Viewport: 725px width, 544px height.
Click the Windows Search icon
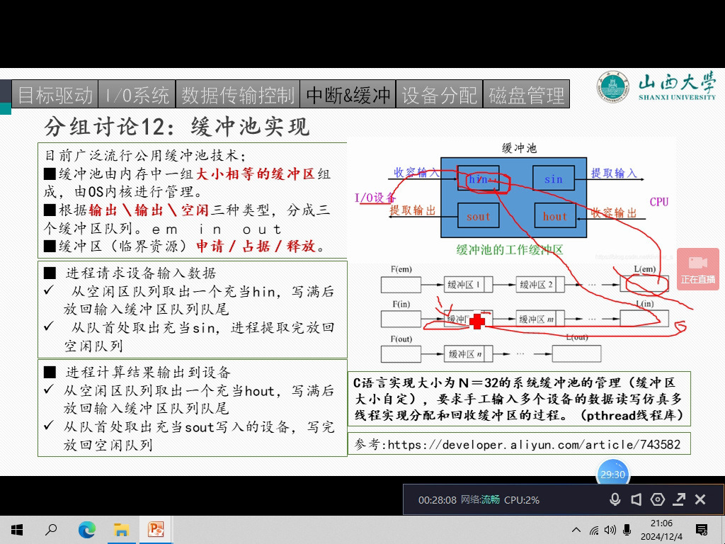coord(51,529)
